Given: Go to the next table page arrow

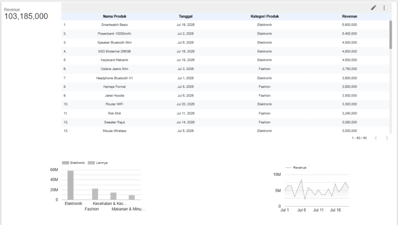Looking at the screenshot, I should pyautogui.click(x=387, y=138).
